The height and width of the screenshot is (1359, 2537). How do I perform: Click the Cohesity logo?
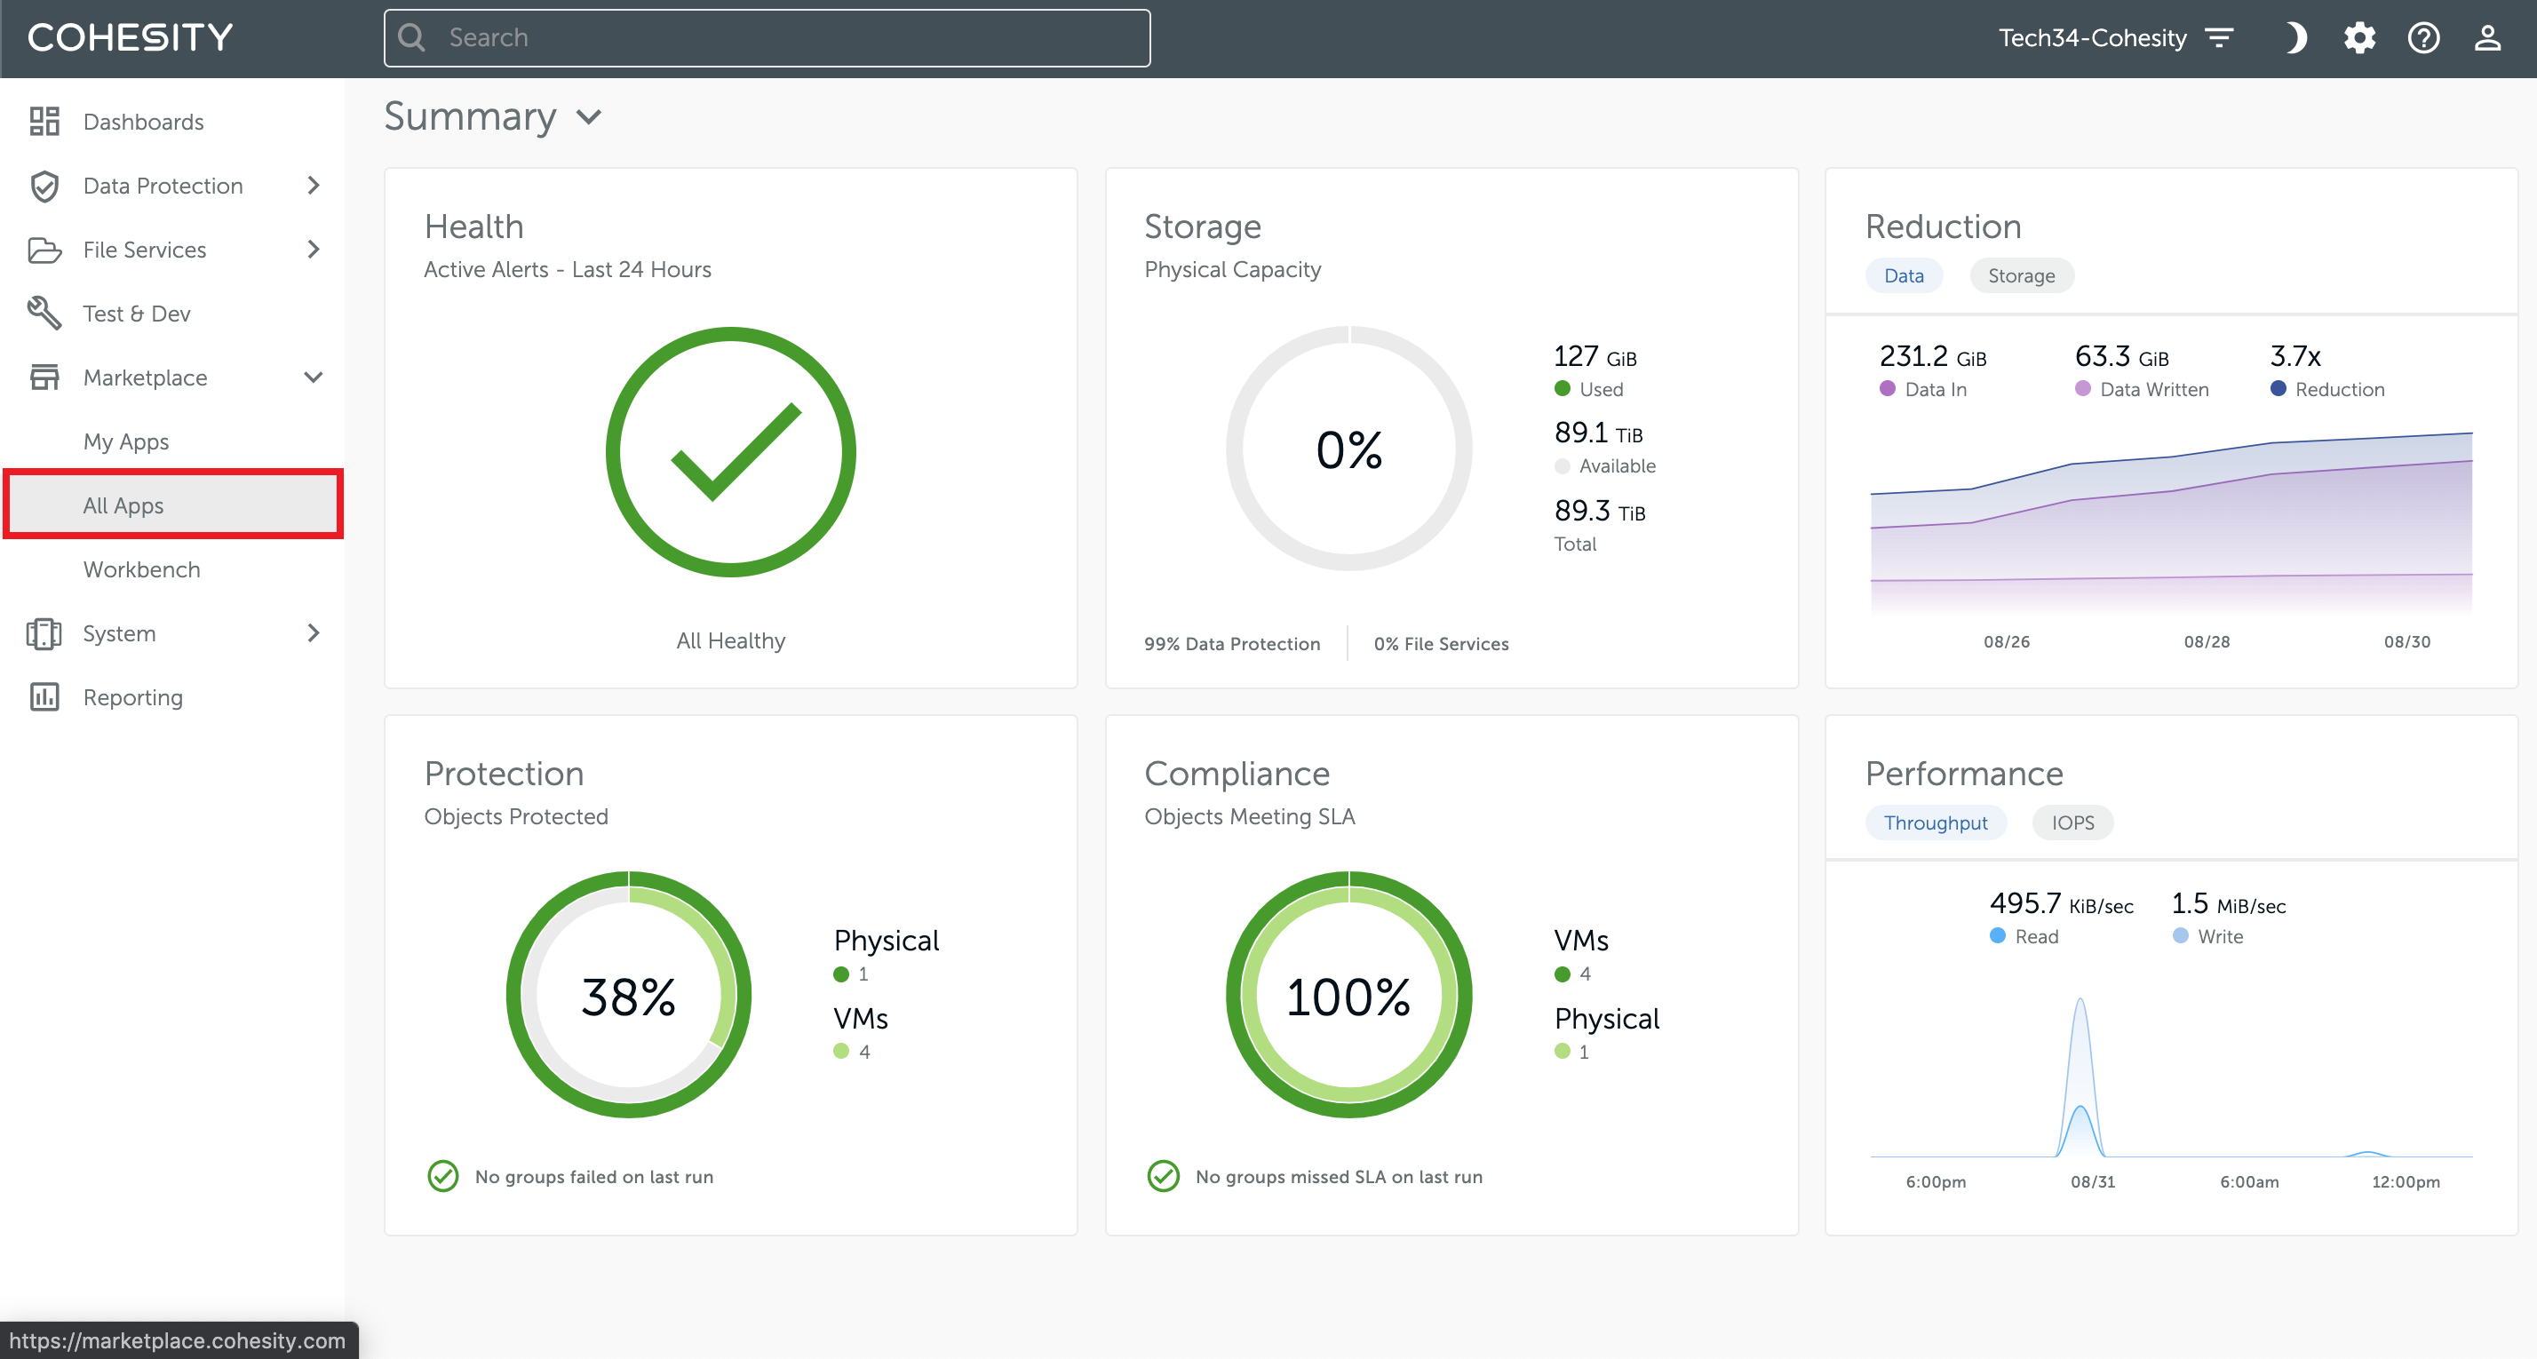130,37
